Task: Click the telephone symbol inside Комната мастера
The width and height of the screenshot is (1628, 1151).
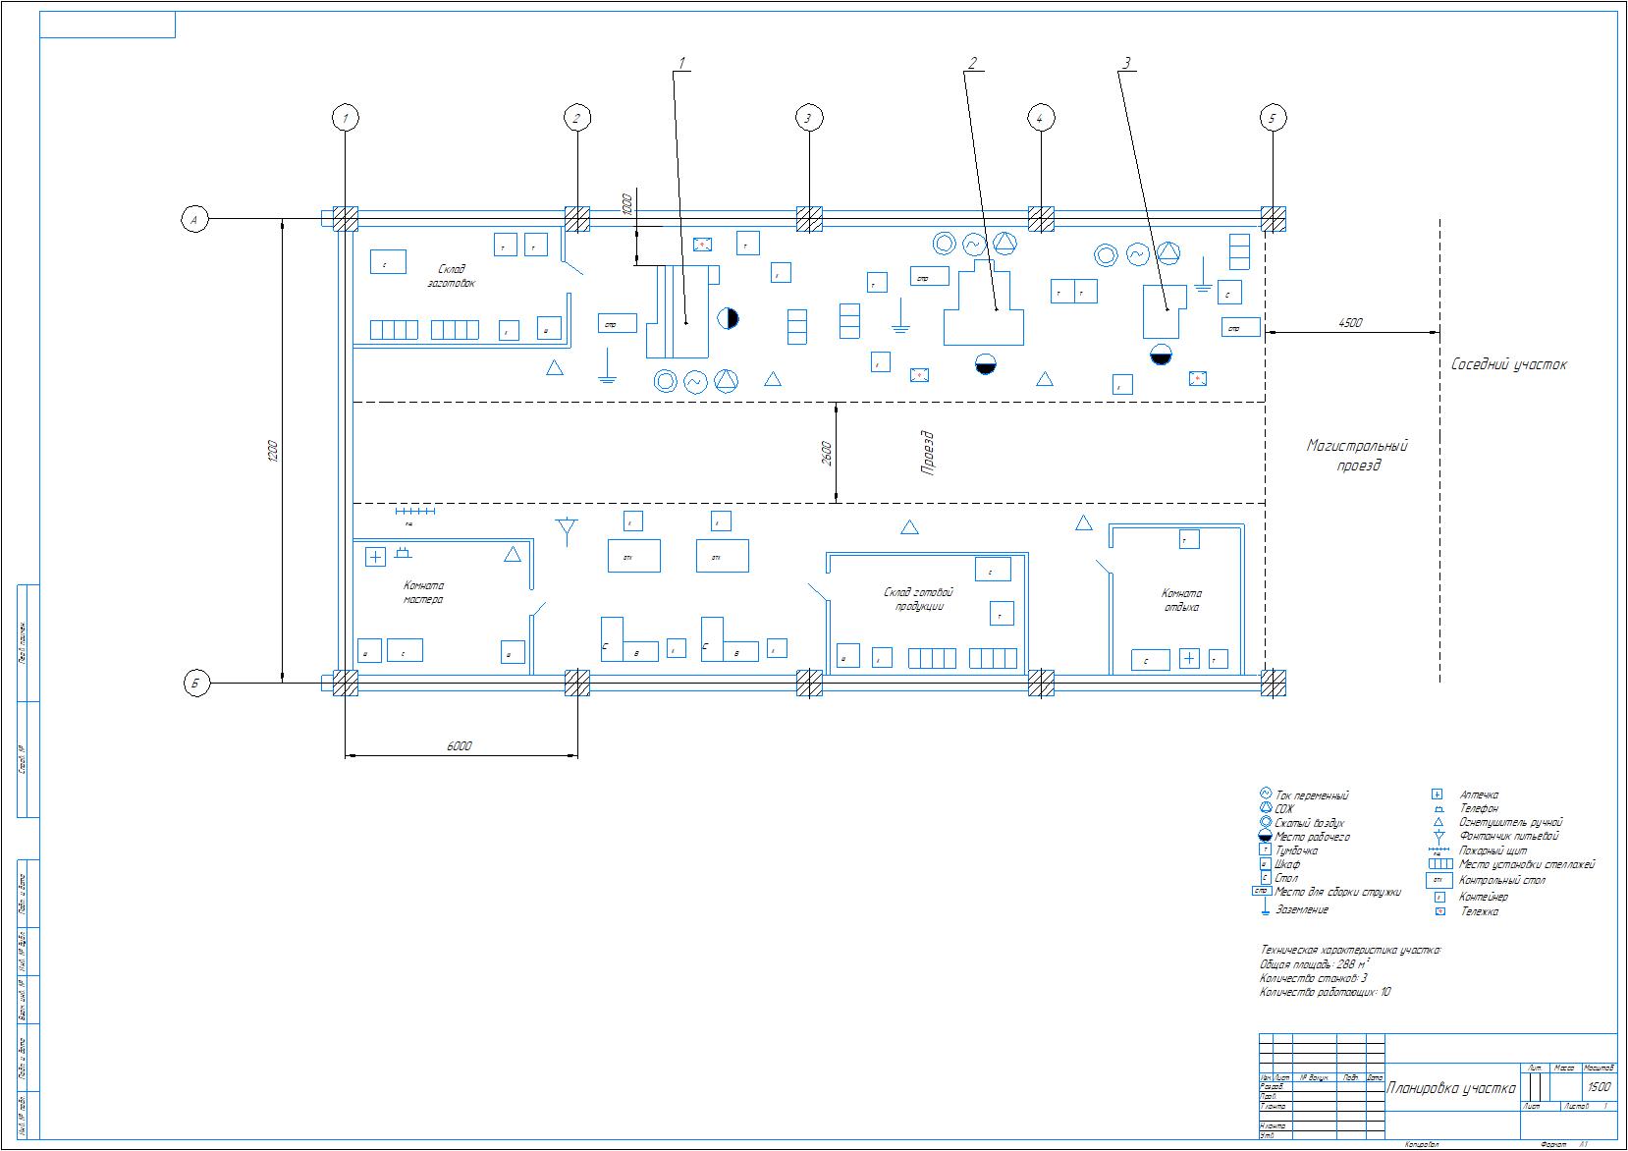Action: pos(403,554)
